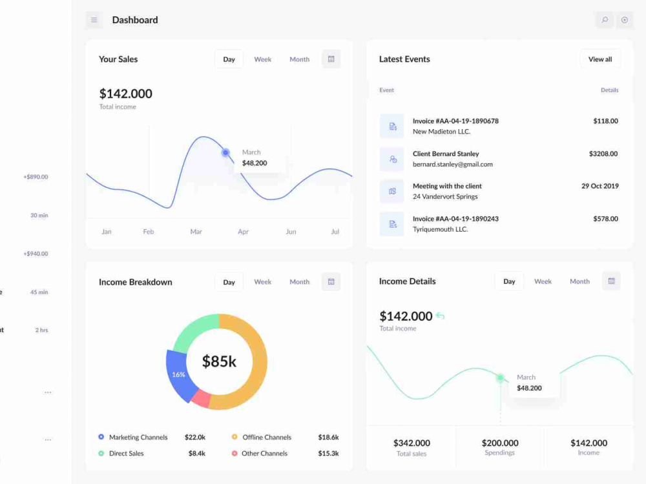This screenshot has width=646, height=484.
Task: Click the Details column header
Action: (609, 90)
